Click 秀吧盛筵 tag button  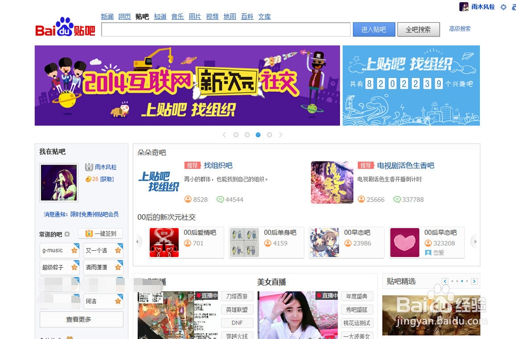click(x=357, y=310)
